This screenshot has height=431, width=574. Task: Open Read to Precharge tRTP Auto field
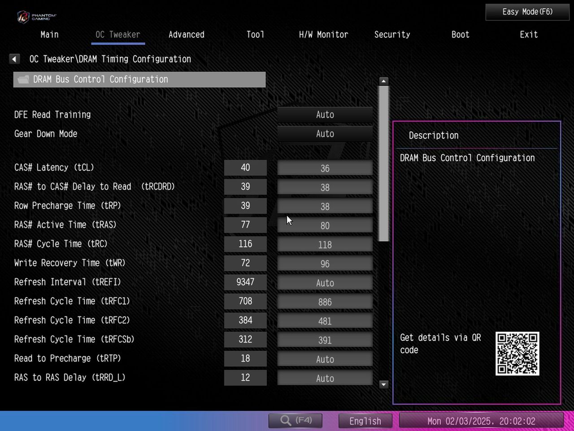[325, 359]
